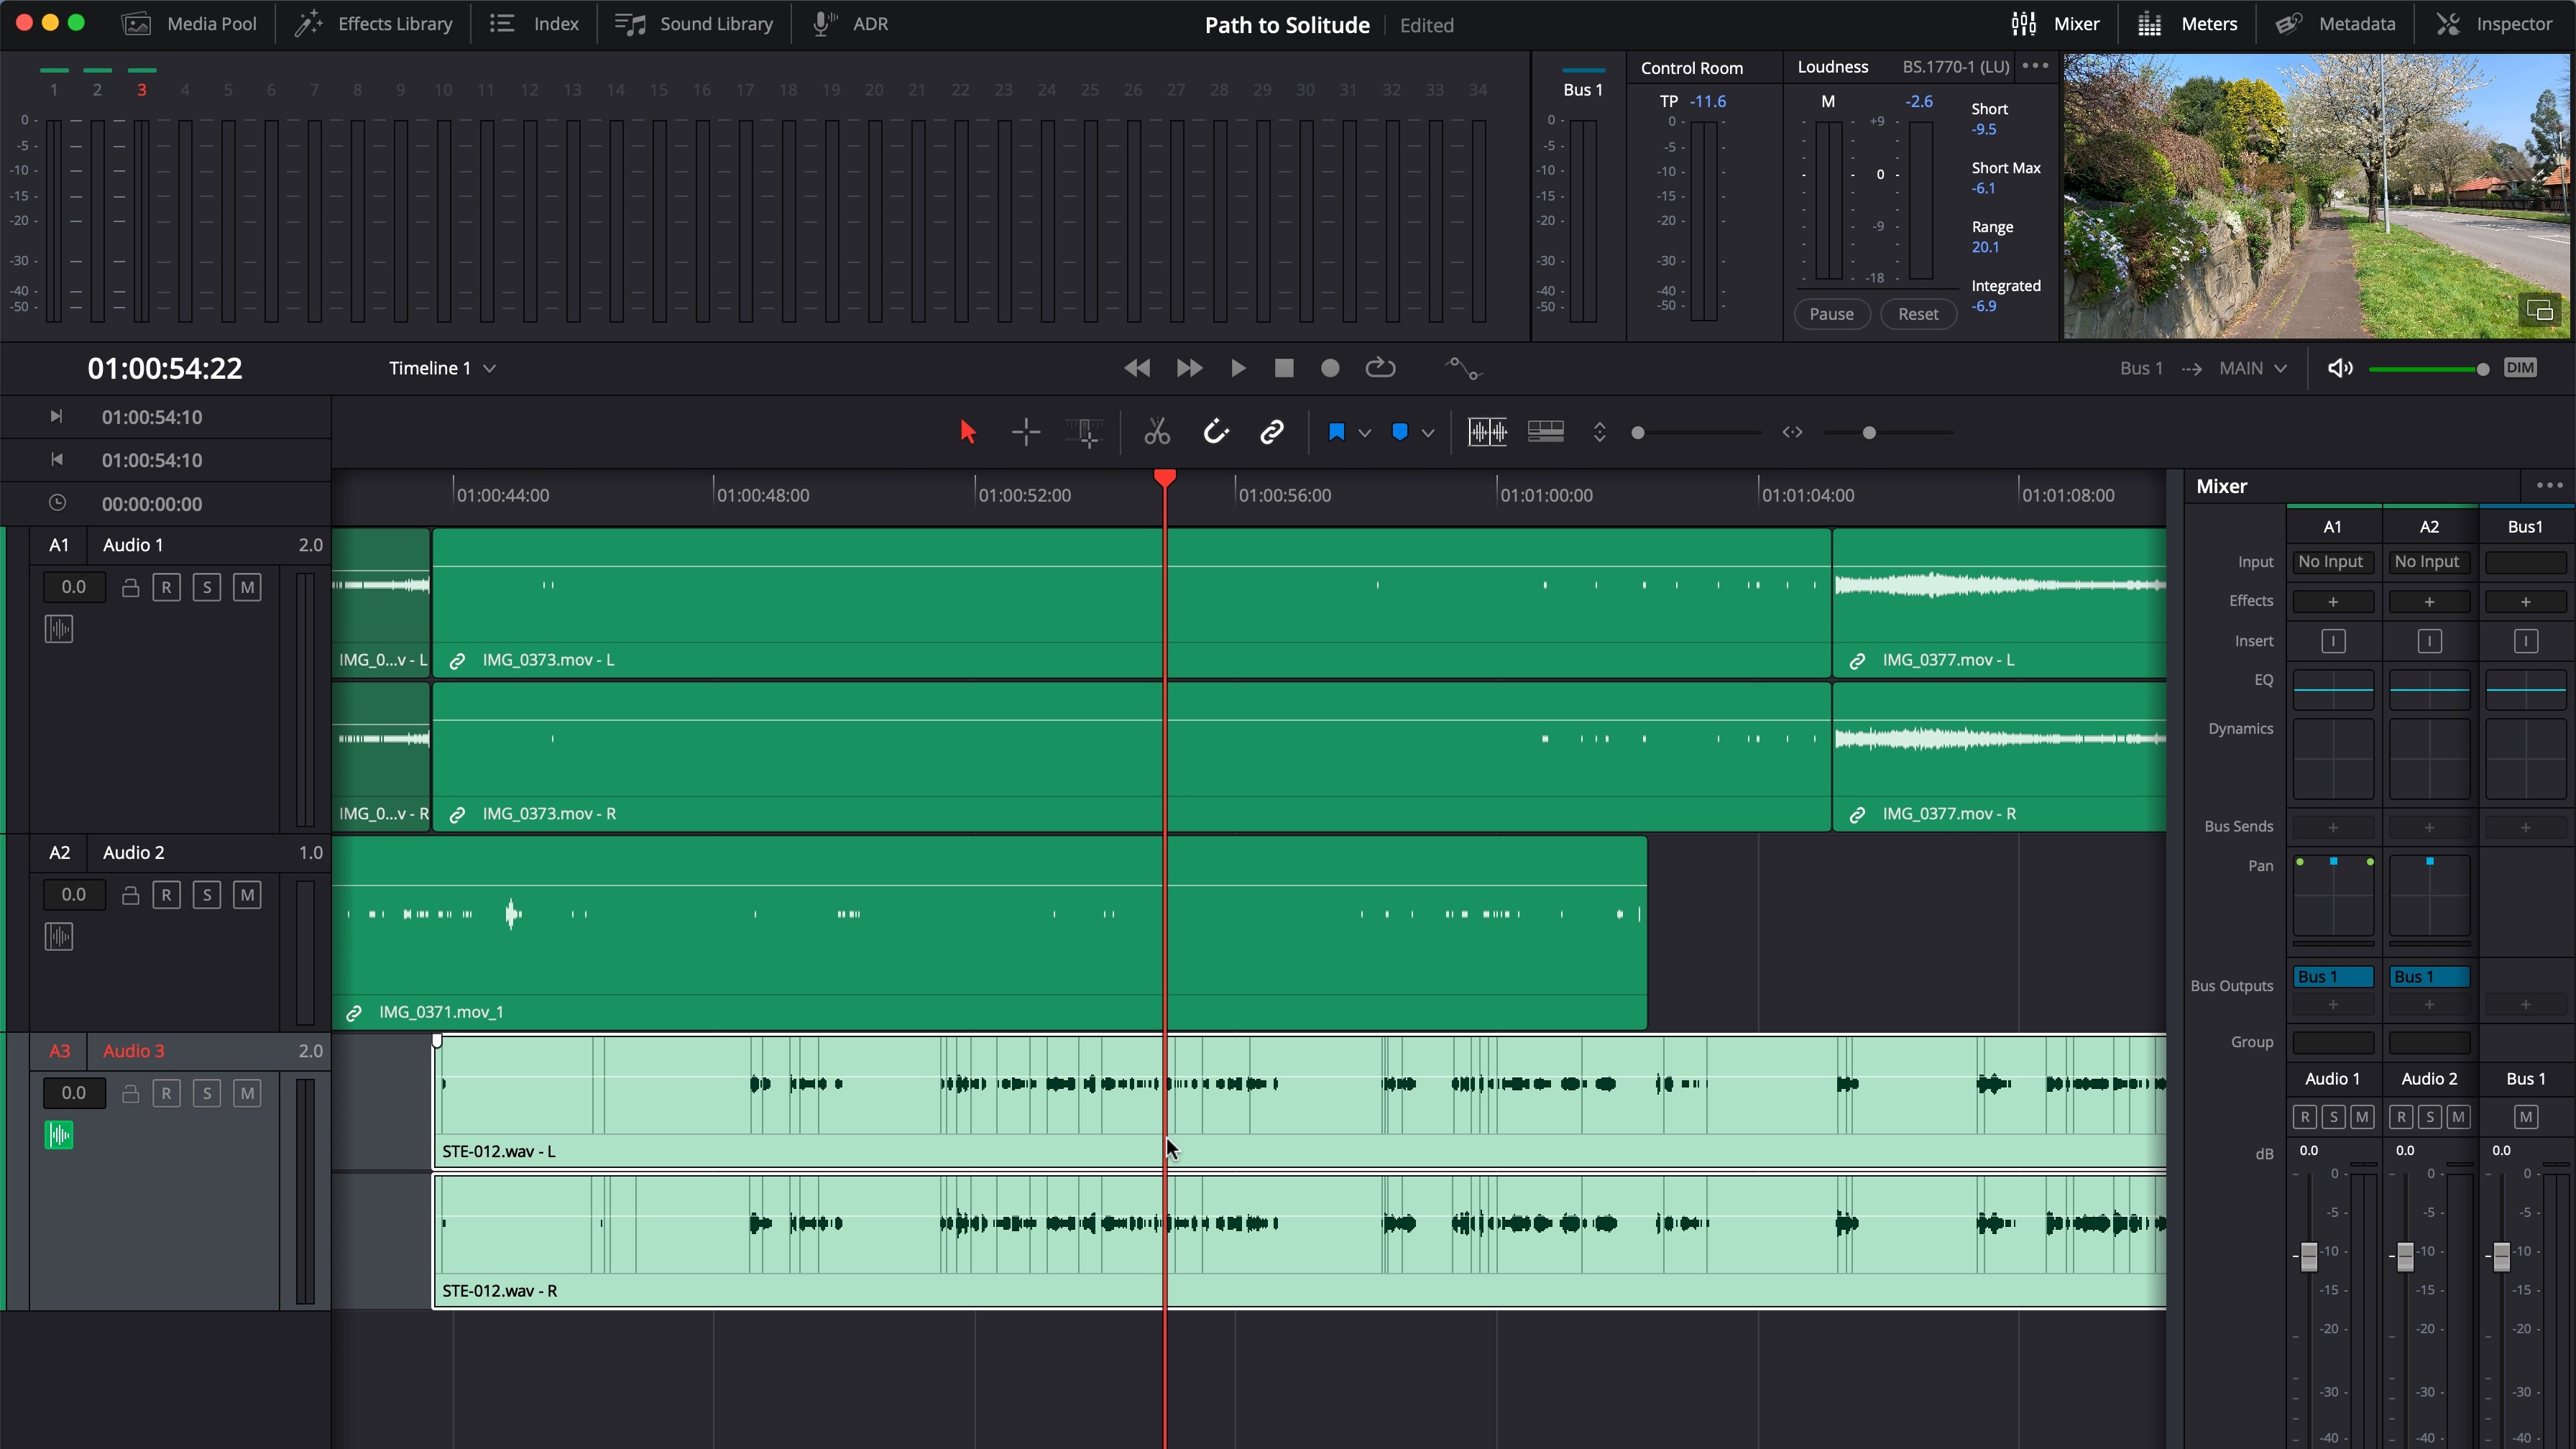Toggle the Mixer panel in top bar
2576x1449 pixels.
[2055, 24]
